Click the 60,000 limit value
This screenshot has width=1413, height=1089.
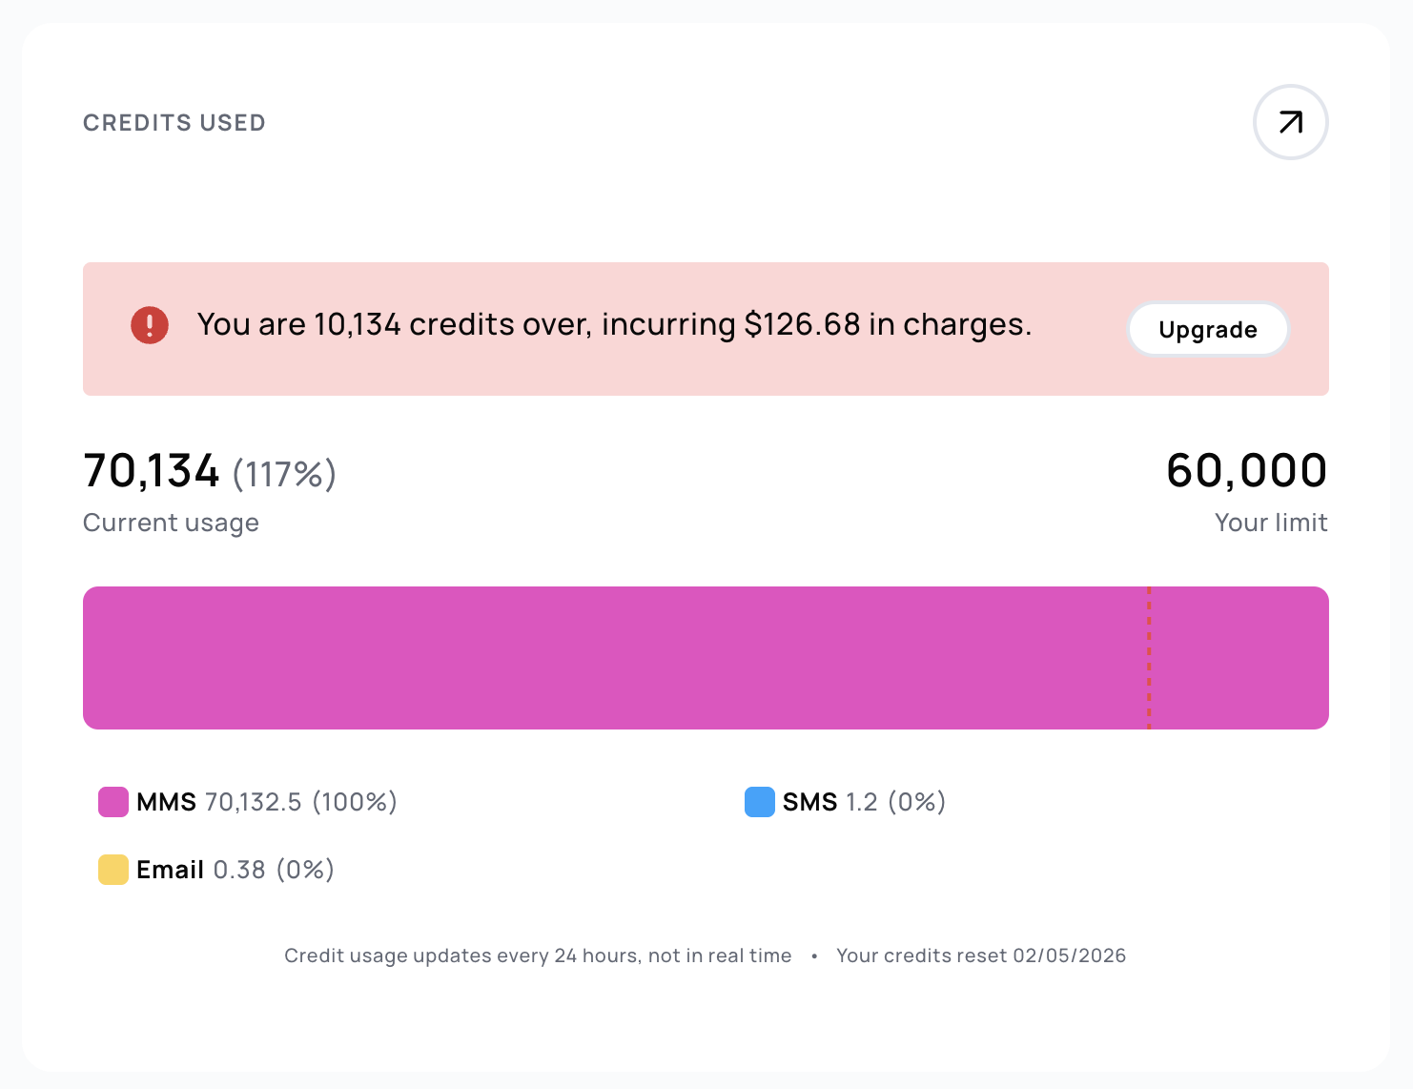coord(1246,471)
